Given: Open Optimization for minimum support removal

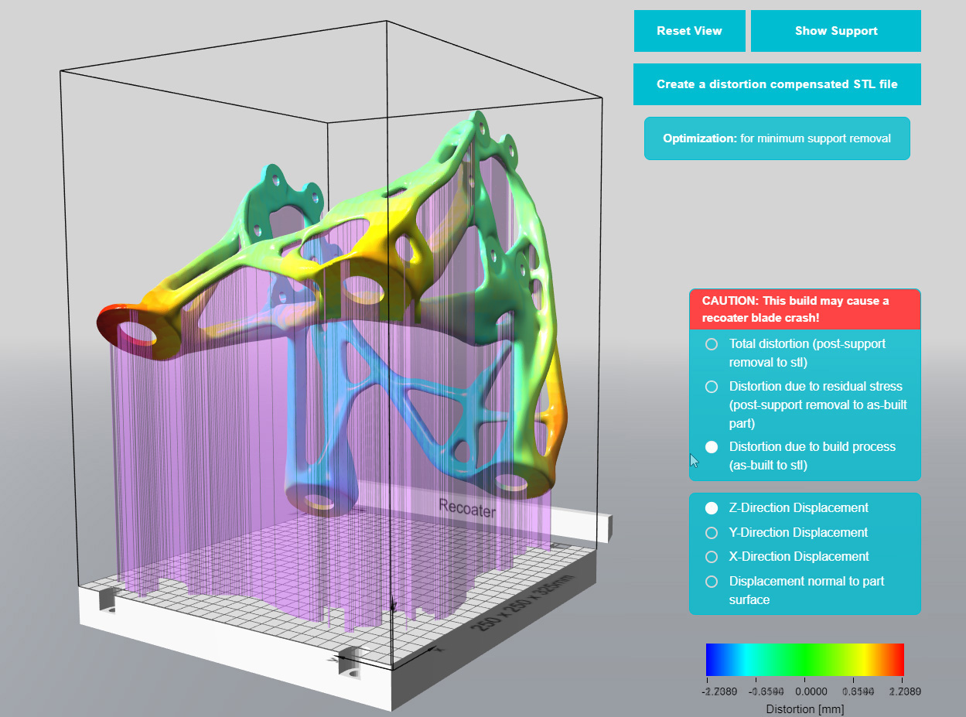Looking at the screenshot, I should pyautogui.click(x=777, y=138).
